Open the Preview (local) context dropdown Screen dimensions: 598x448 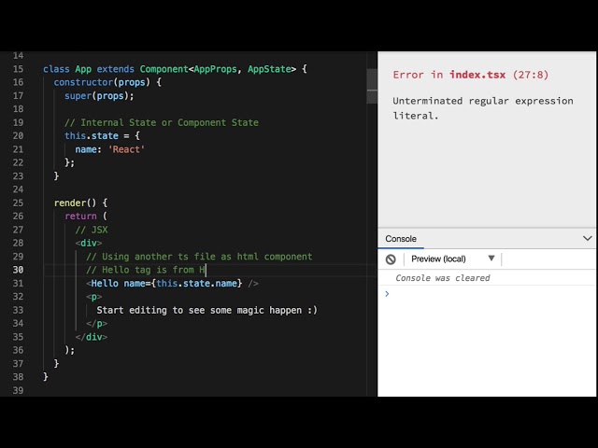coord(453,259)
